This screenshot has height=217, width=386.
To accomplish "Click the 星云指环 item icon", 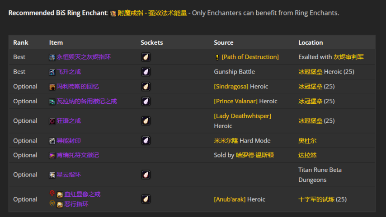I will click(x=52, y=175).
